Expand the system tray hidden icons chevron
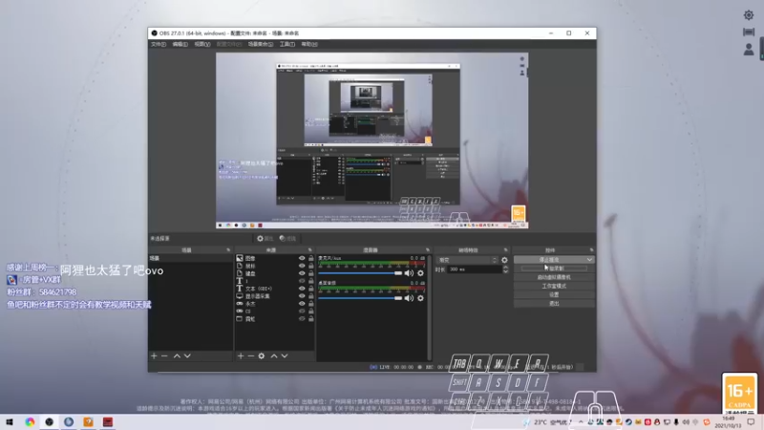 (581, 422)
